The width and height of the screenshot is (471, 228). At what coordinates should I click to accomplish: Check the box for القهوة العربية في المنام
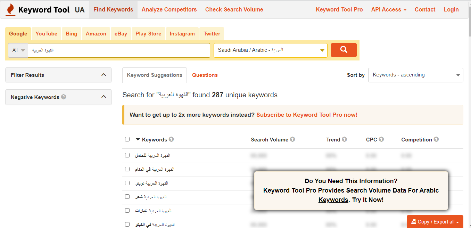127,169
